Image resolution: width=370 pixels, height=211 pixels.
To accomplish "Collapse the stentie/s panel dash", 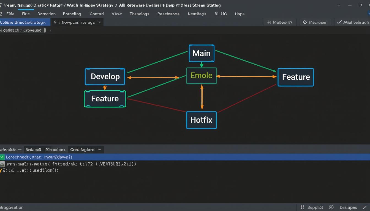I will coord(19,150).
